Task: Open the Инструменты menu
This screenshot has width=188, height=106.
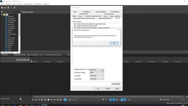Action: 28,4
